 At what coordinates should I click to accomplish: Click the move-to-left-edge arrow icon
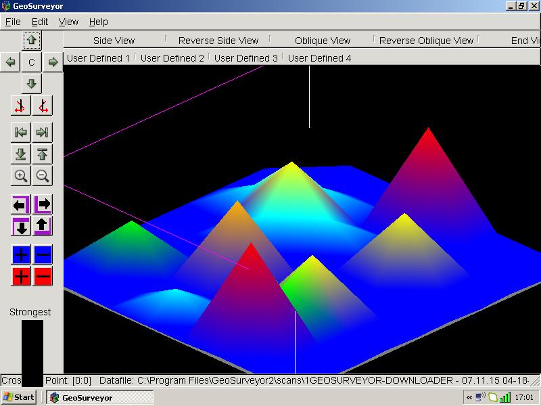(21, 132)
